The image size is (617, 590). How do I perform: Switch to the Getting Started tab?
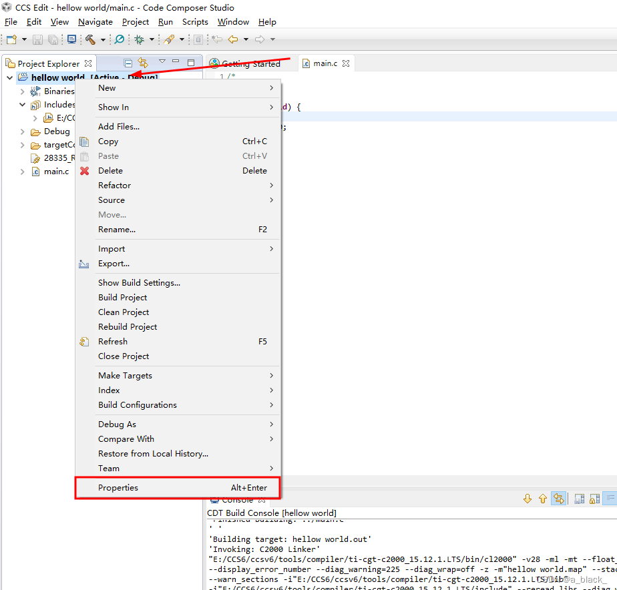pyautogui.click(x=250, y=63)
